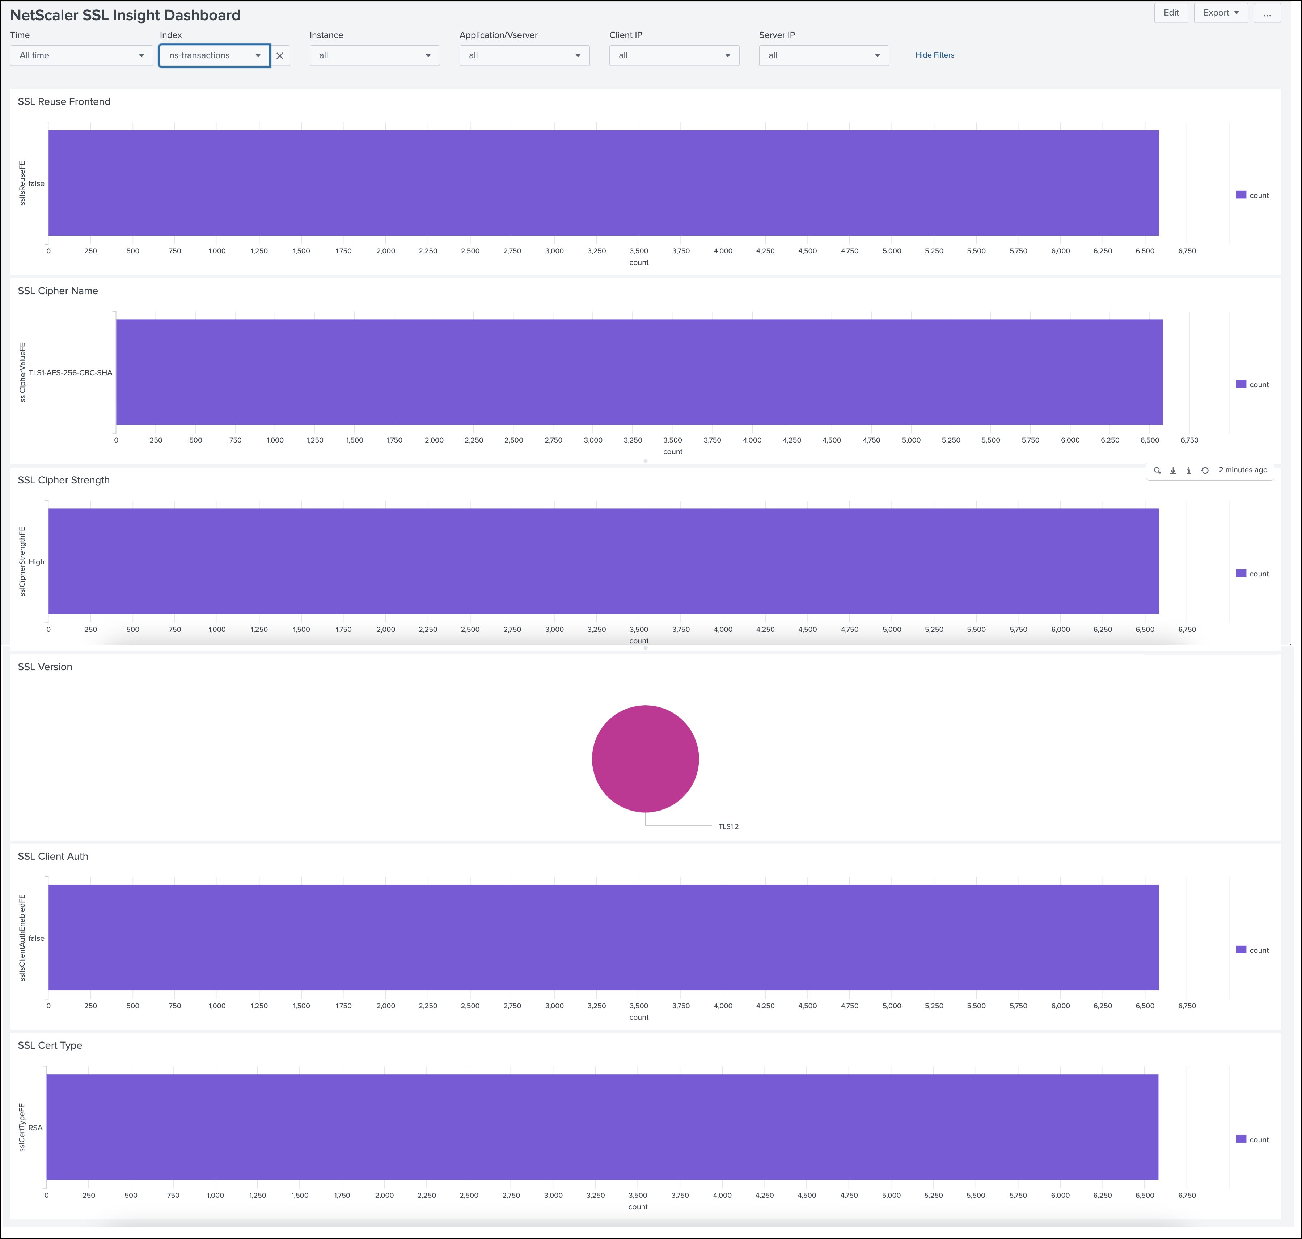Screen dimensions: 1302x1239
Task: Click the sslCertTypeFE axis title
Action: click(22, 1128)
